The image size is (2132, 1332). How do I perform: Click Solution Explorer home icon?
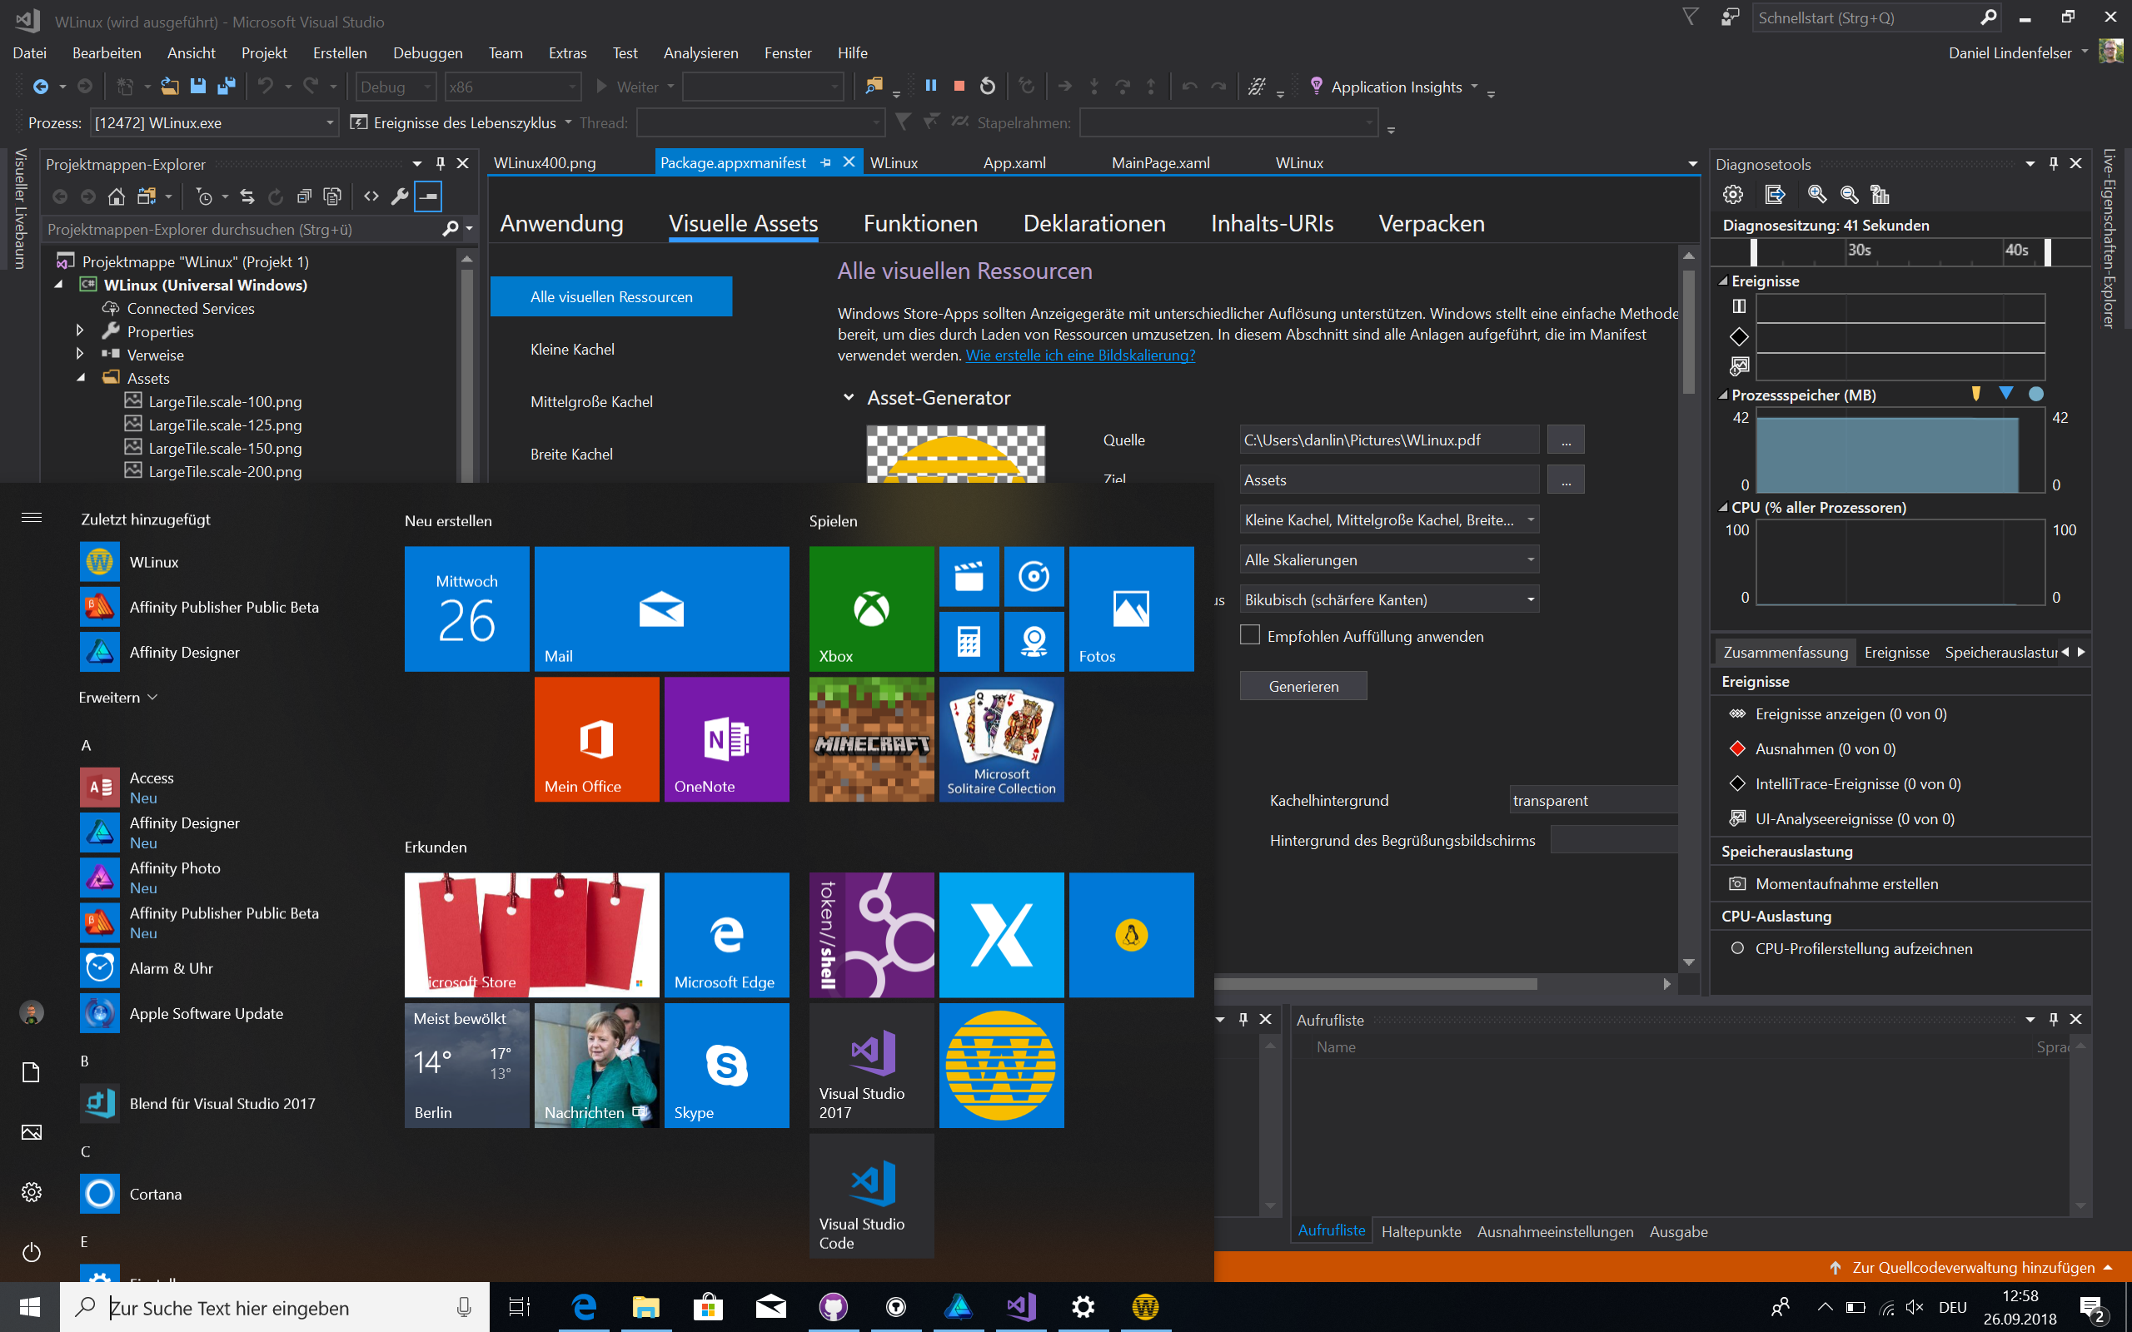117,196
